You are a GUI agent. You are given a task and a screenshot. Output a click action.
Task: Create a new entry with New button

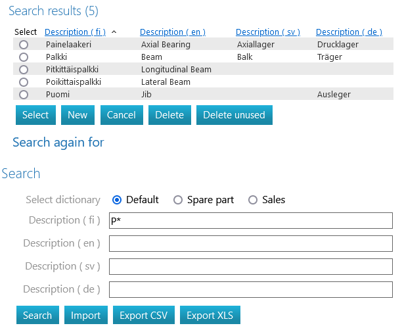78,115
